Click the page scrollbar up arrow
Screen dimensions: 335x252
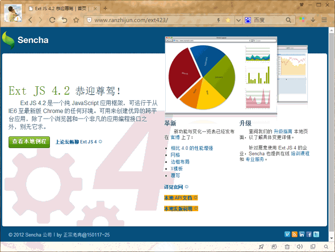click(x=332, y=30)
